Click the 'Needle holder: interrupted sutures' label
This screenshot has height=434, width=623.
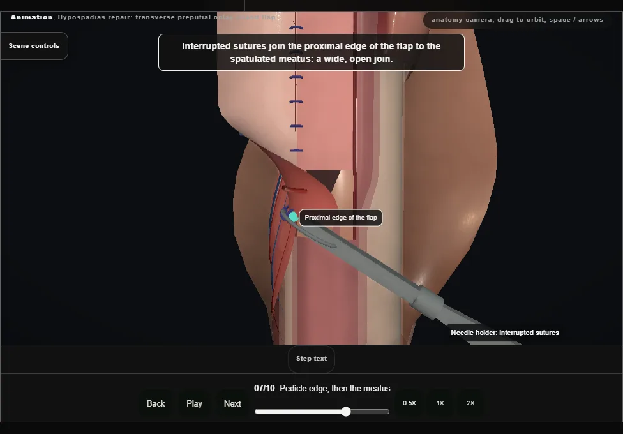tap(505, 333)
